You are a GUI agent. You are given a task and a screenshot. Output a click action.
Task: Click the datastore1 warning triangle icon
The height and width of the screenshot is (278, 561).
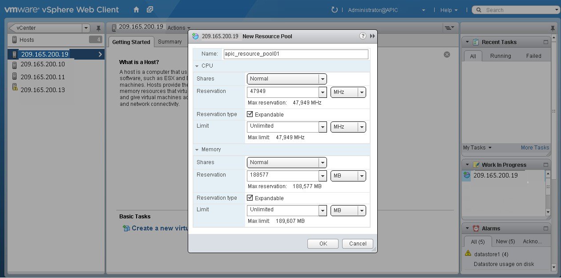pyautogui.click(x=468, y=253)
